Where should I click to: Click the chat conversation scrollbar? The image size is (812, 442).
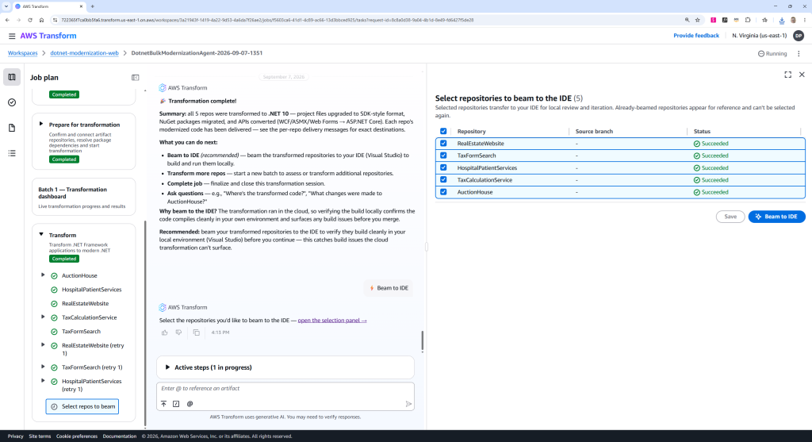point(422,341)
